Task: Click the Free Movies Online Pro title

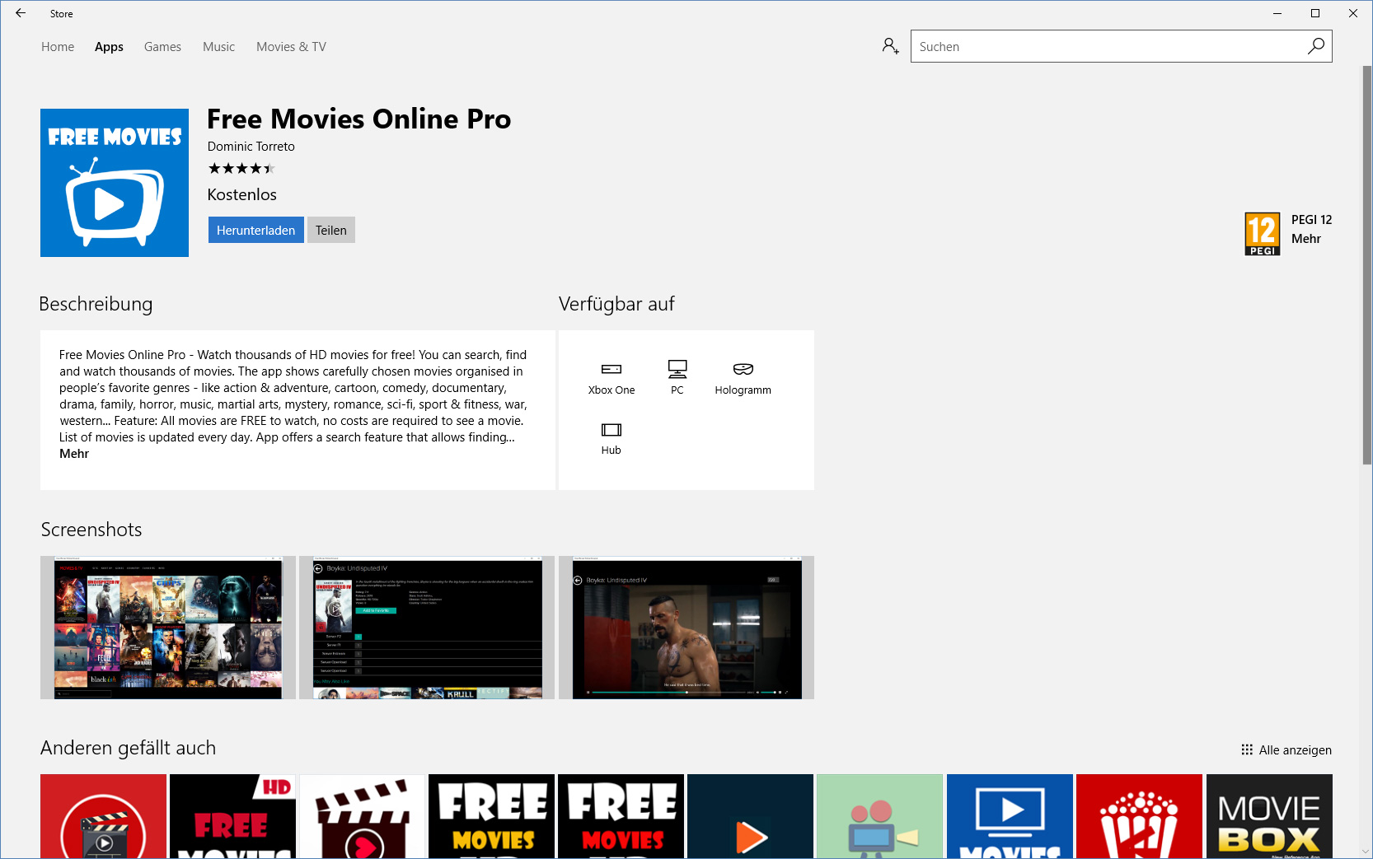Action: (x=358, y=119)
